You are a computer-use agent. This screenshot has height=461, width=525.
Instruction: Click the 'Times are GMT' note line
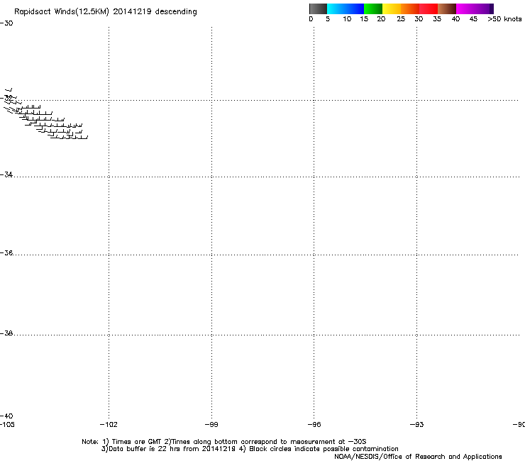coord(224,442)
